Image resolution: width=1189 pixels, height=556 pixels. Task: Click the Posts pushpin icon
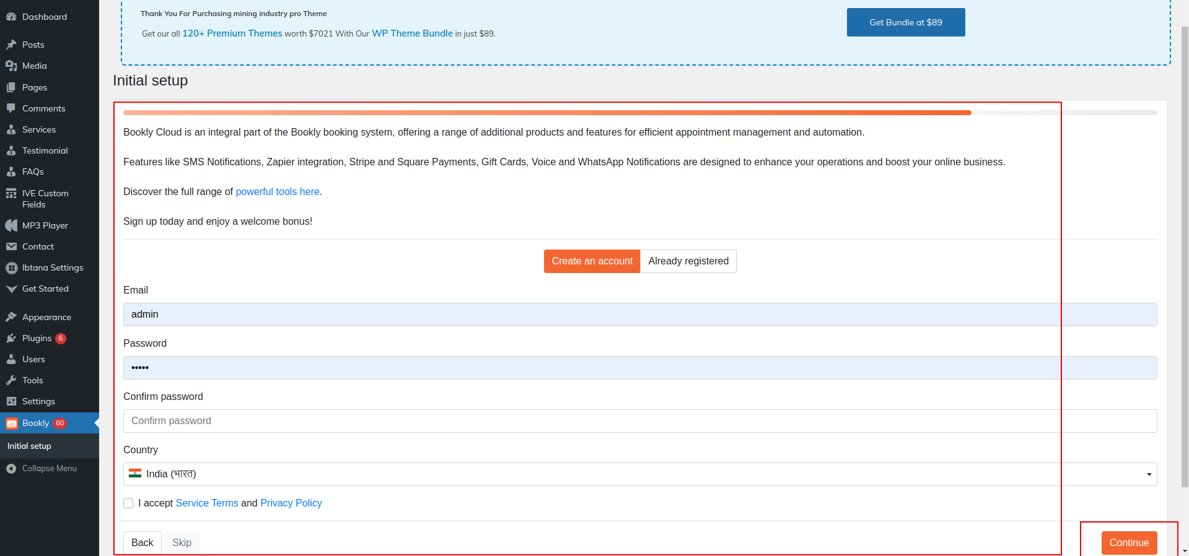(11, 45)
